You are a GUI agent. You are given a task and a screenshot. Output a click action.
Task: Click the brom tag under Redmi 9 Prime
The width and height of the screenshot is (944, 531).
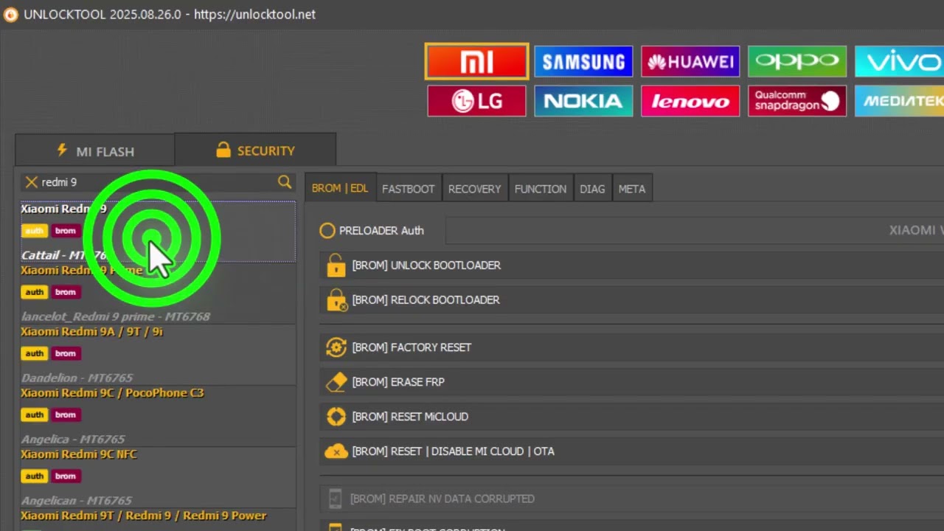click(x=66, y=292)
